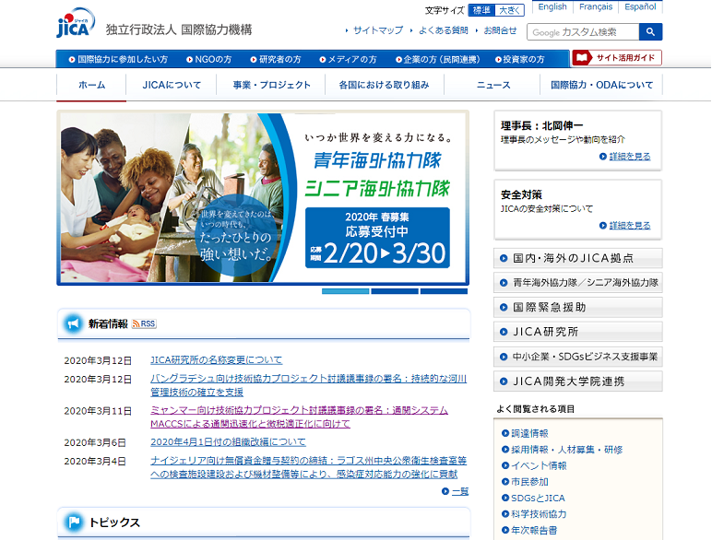712x540 pixels.
Task: Open JICA研究所 sidebar button
Action: pyautogui.click(x=578, y=332)
